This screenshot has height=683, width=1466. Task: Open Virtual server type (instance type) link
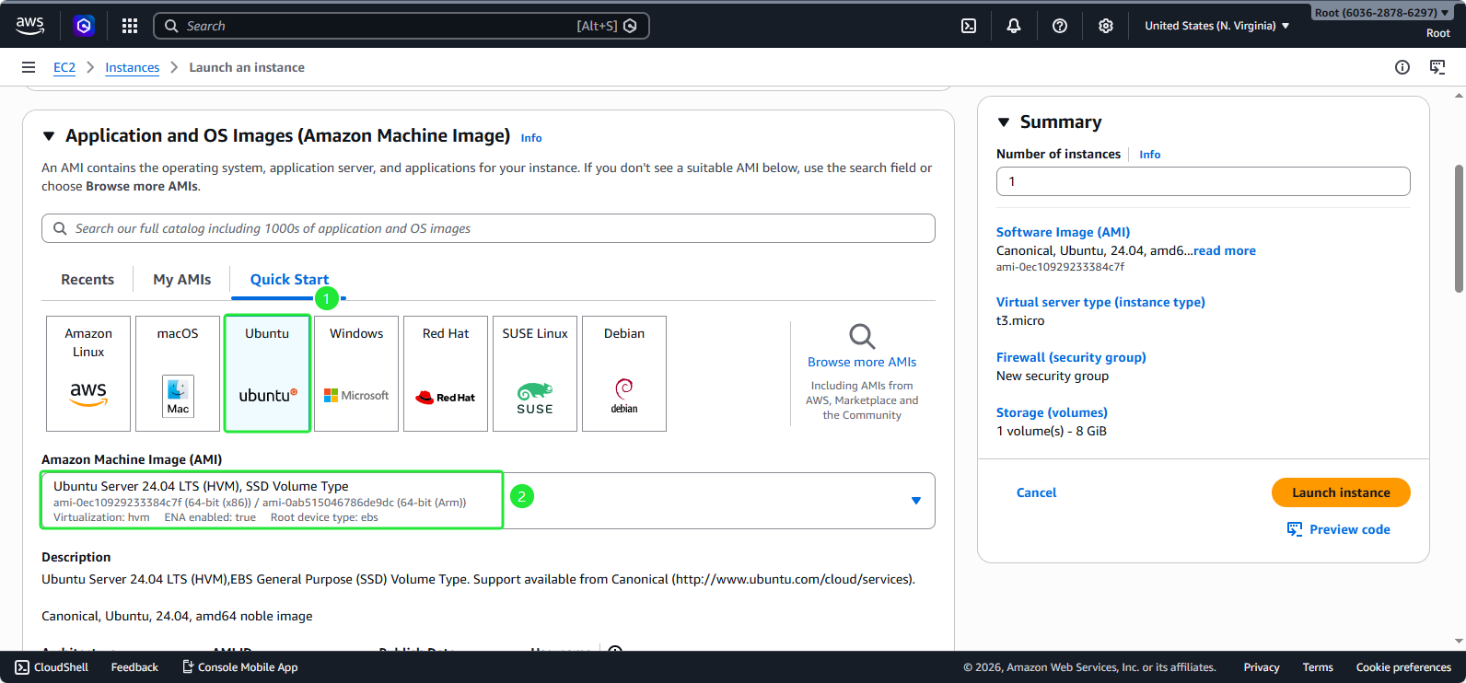(1100, 302)
